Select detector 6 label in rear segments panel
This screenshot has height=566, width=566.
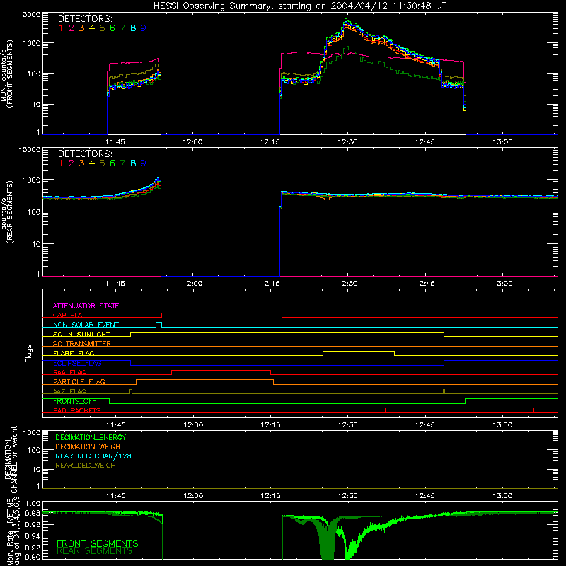(112, 163)
